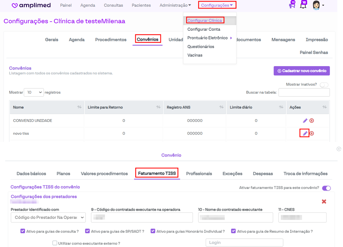This screenshot has width=343, height=247.
Task: Expand Prestador identificado com dropdown
Action: (x=48, y=218)
